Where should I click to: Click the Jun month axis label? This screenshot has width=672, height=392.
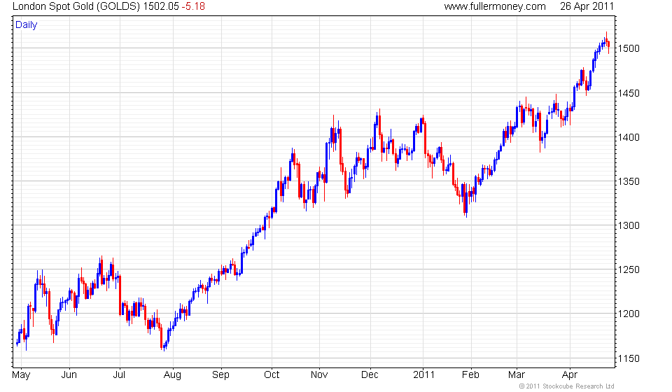click(x=69, y=375)
